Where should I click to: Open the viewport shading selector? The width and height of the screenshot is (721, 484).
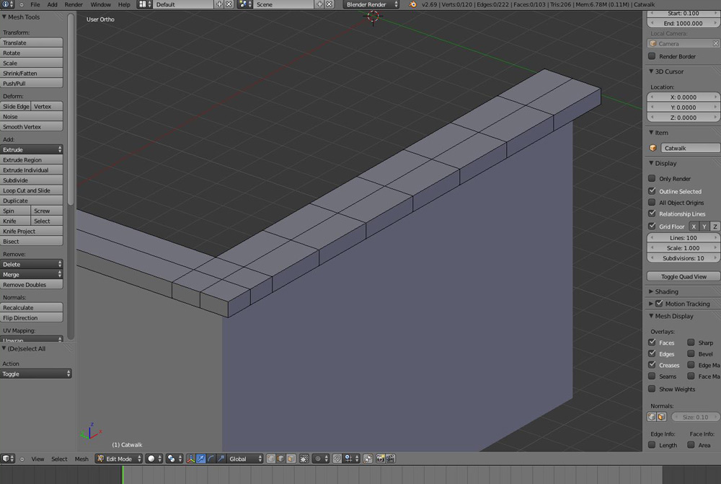click(154, 459)
